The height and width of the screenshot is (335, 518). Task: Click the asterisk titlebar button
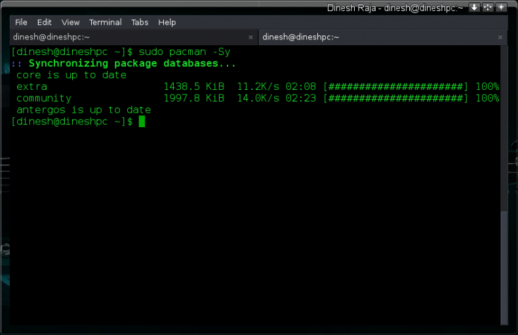tap(501, 8)
